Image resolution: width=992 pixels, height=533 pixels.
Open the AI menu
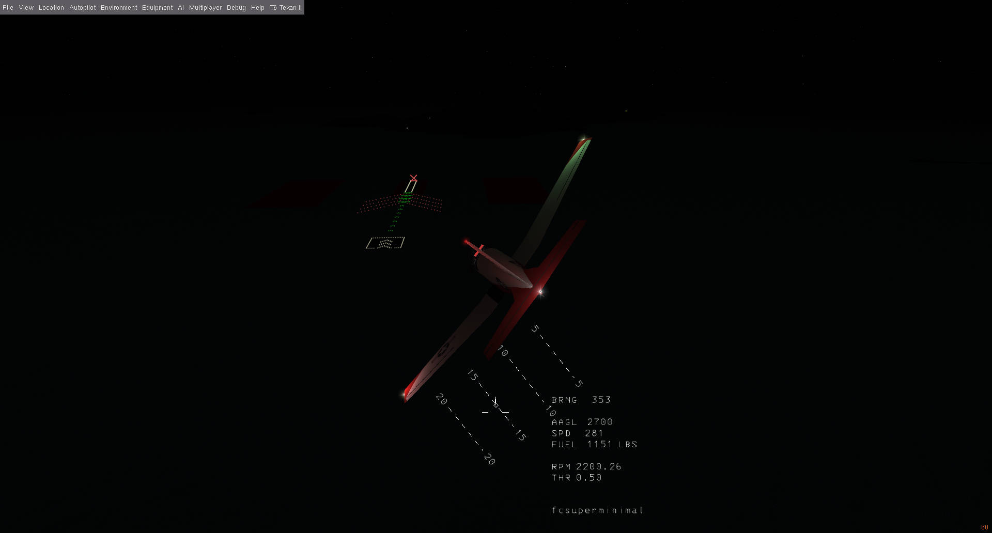pos(180,7)
